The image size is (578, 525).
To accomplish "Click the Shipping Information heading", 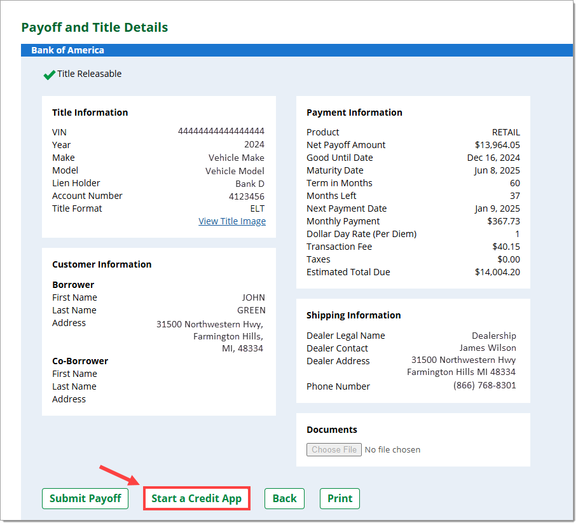I will coord(354,315).
